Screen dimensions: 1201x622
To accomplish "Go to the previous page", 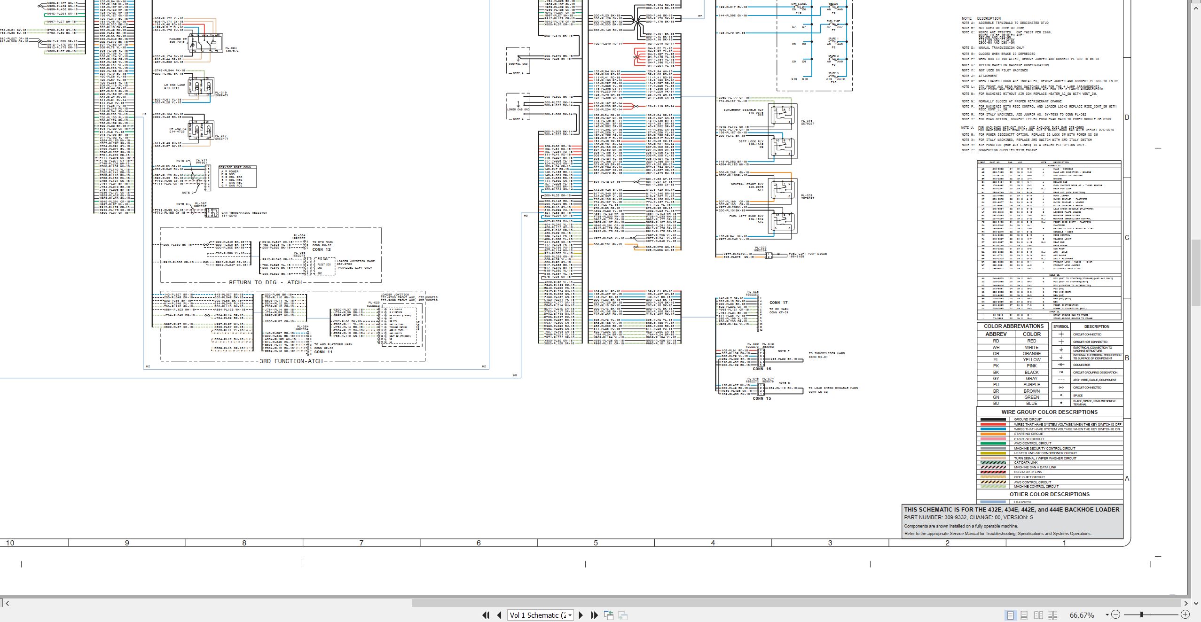I will (499, 615).
